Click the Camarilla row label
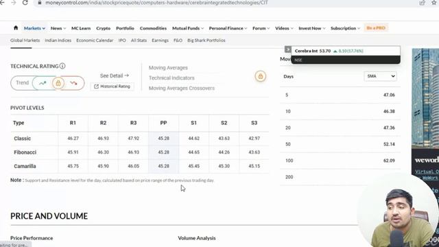The width and height of the screenshot is (439, 247). [x=25, y=166]
